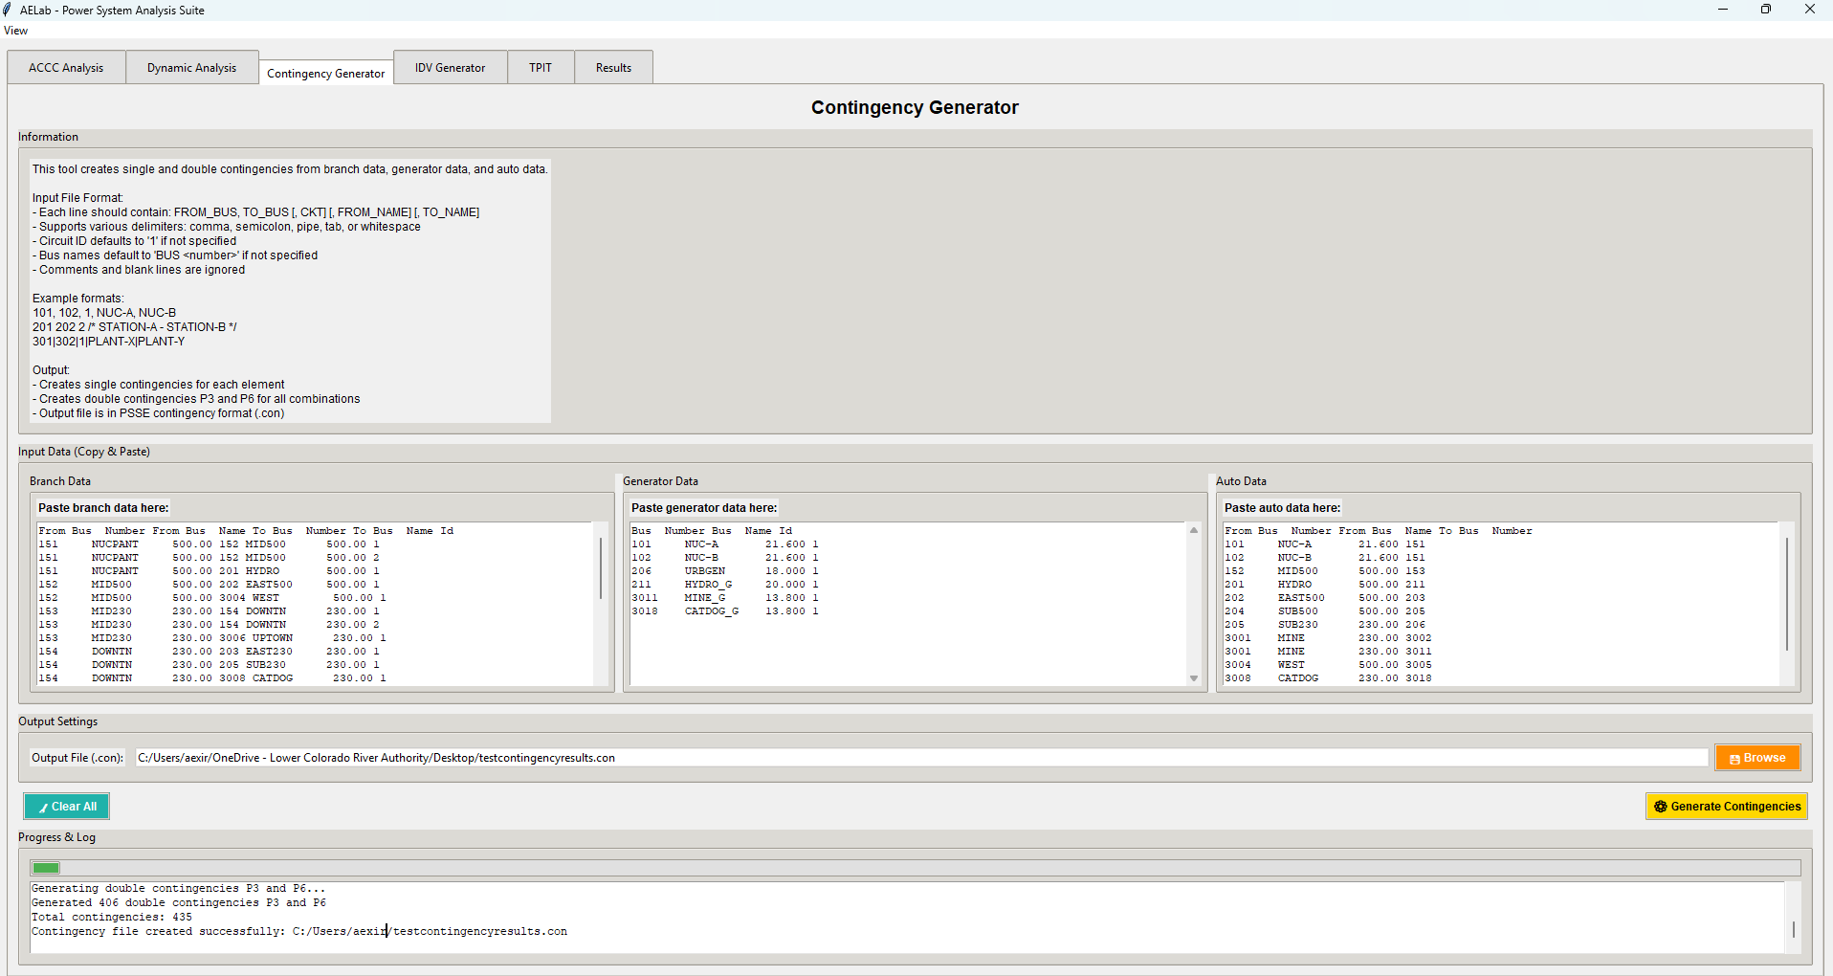The height and width of the screenshot is (976, 1833).
Task: Click the gear icon on Generate Contingencies
Action: click(x=1661, y=807)
